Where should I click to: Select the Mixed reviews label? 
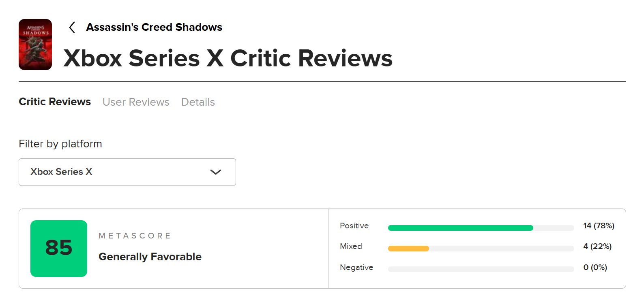coord(351,247)
